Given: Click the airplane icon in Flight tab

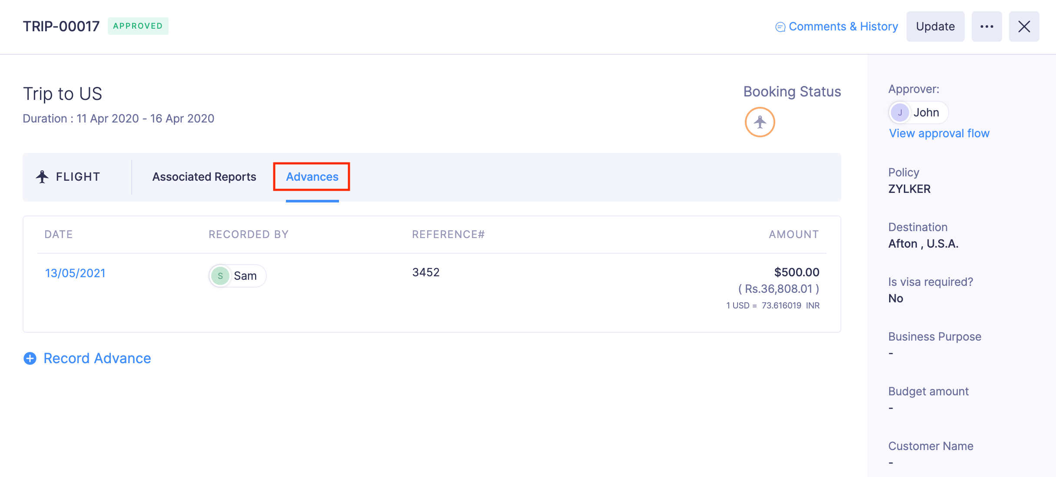Looking at the screenshot, I should coord(42,177).
